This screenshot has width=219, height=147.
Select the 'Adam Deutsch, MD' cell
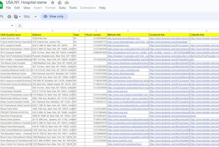tap(16, 38)
